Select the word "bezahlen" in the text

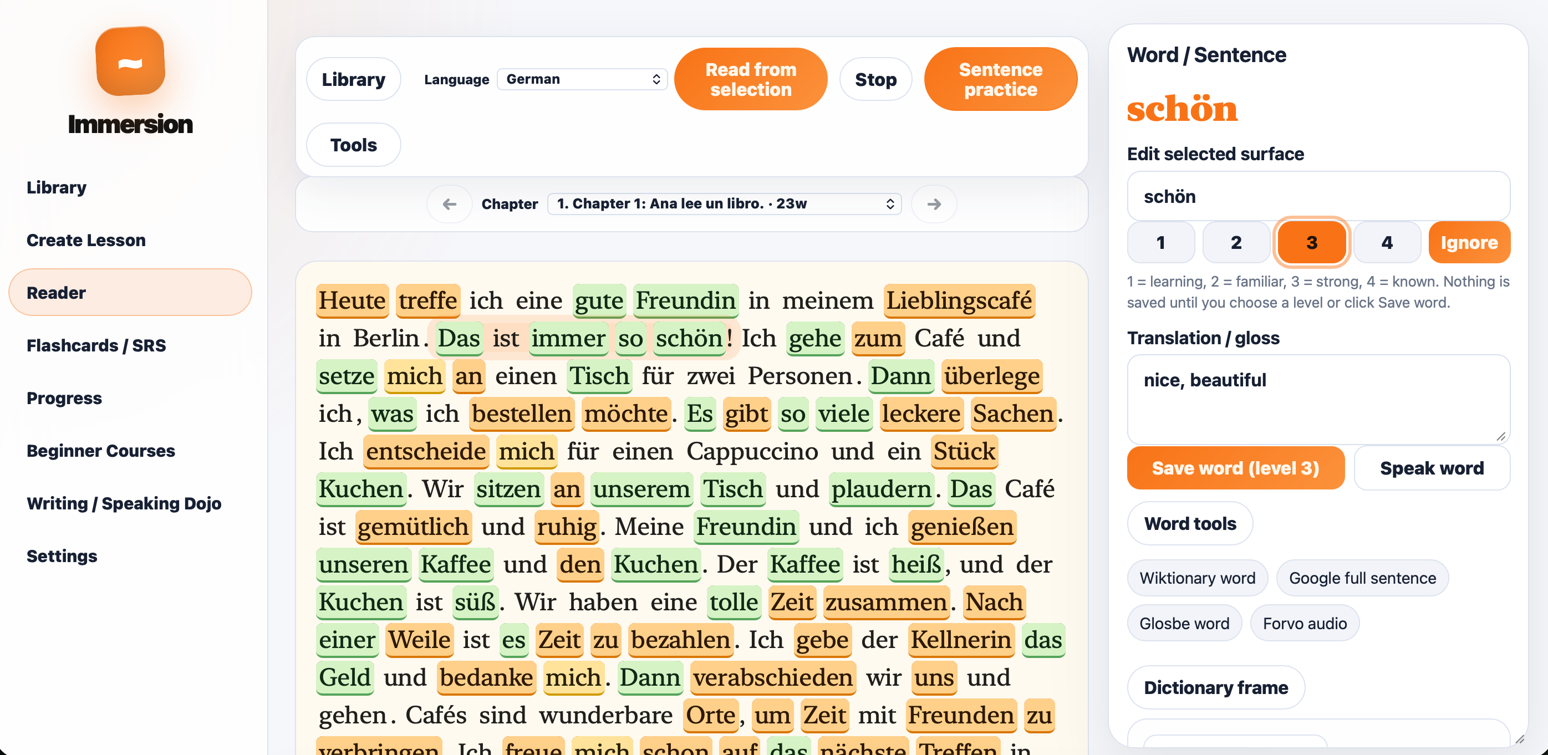[681, 640]
